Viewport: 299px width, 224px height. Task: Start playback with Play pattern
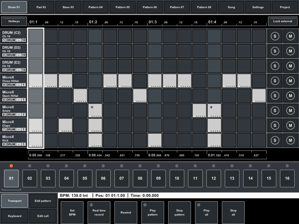coord(152,212)
